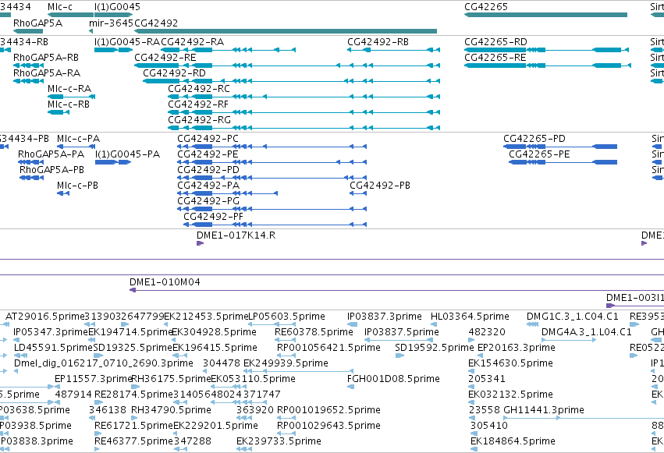664x453 pixels.
Task: Select transcript CG42492-RB
Action: tap(393, 50)
